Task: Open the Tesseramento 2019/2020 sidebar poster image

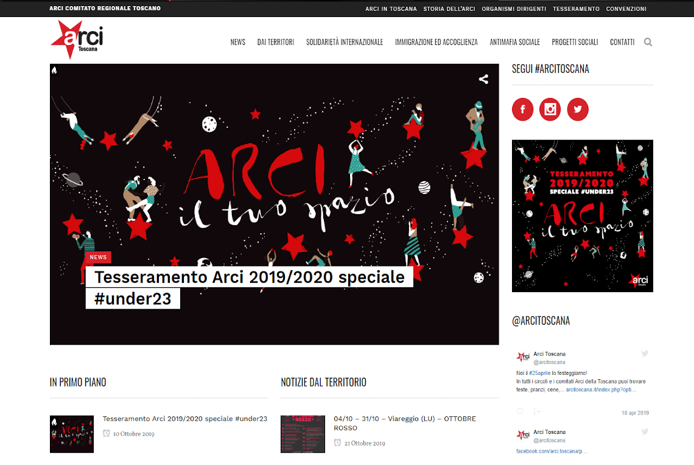Action: pos(583,216)
